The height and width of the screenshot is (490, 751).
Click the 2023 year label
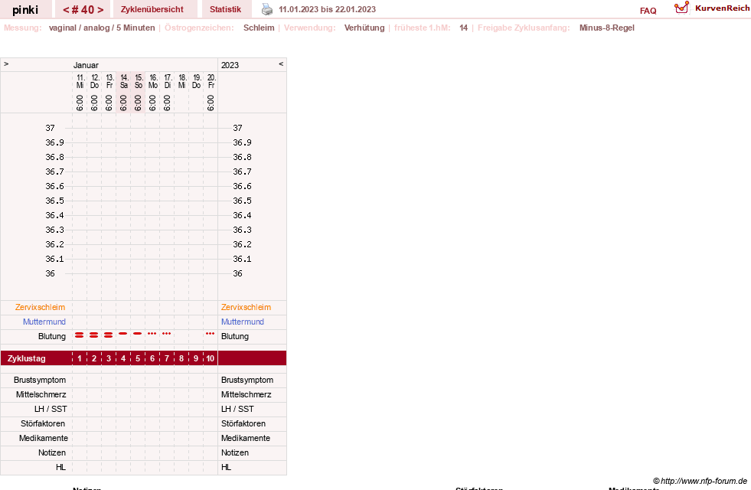230,65
